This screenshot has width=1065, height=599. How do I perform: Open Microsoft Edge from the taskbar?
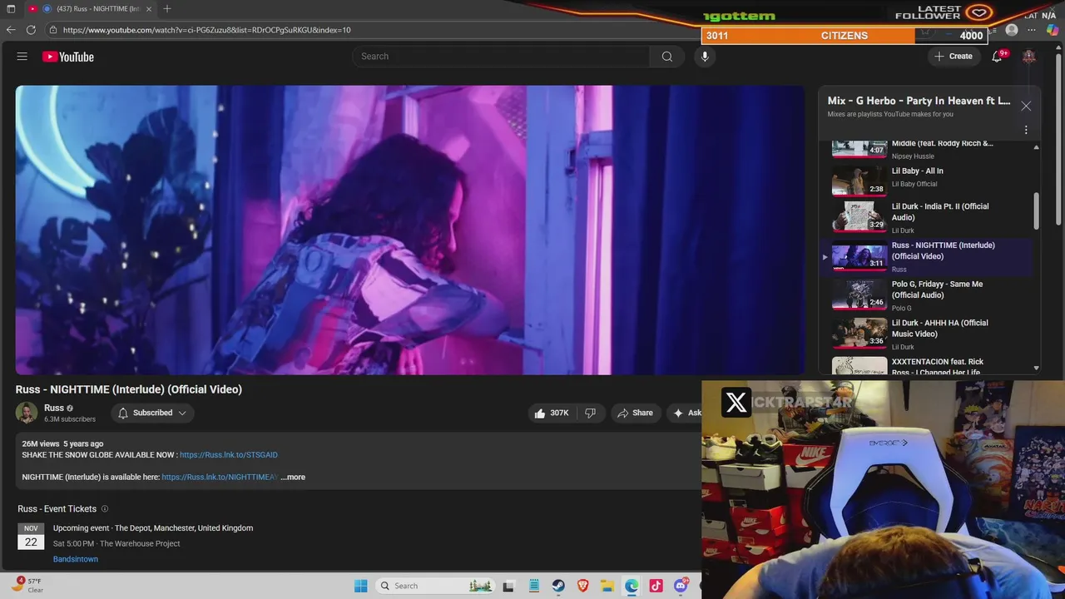point(632,586)
